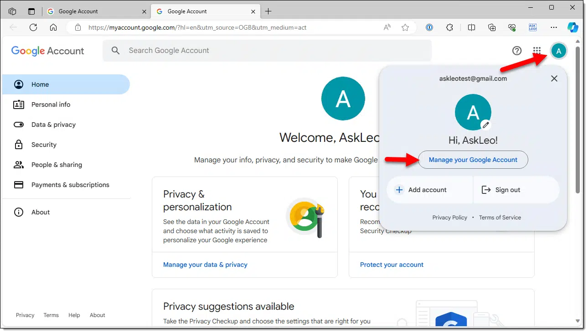Close the account popup with X
Viewport: 588px width, 333px height.
[x=554, y=78]
